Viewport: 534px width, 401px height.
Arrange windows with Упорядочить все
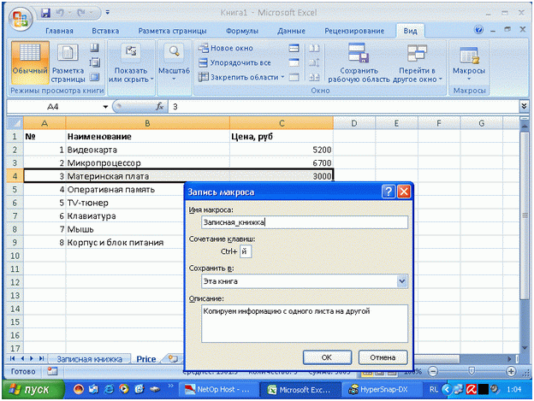(x=234, y=62)
